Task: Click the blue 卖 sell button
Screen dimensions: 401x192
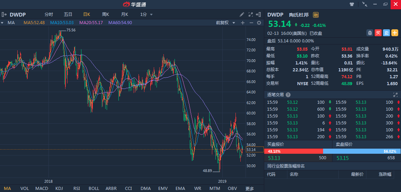Action: click(386, 33)
